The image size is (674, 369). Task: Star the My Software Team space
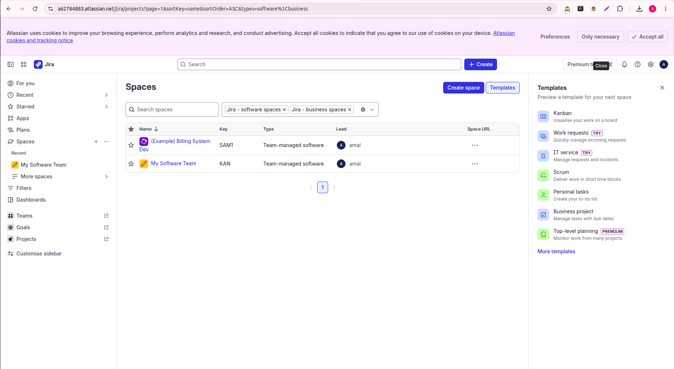pos(131,164)
